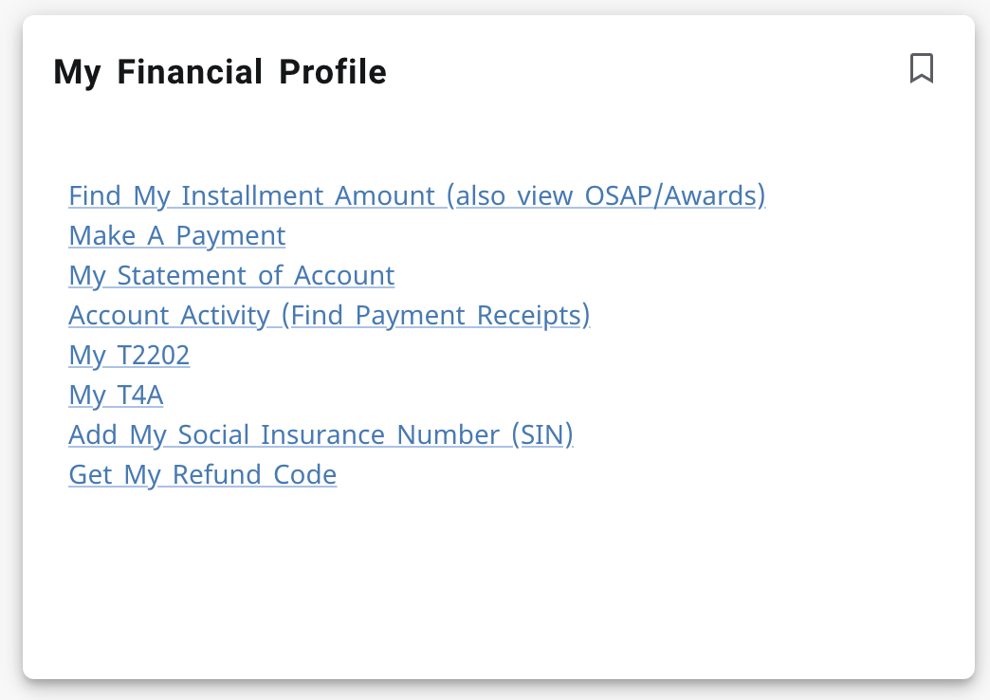
Task: Click inside the My Financial Profile card
Action: tap(495, 569)
